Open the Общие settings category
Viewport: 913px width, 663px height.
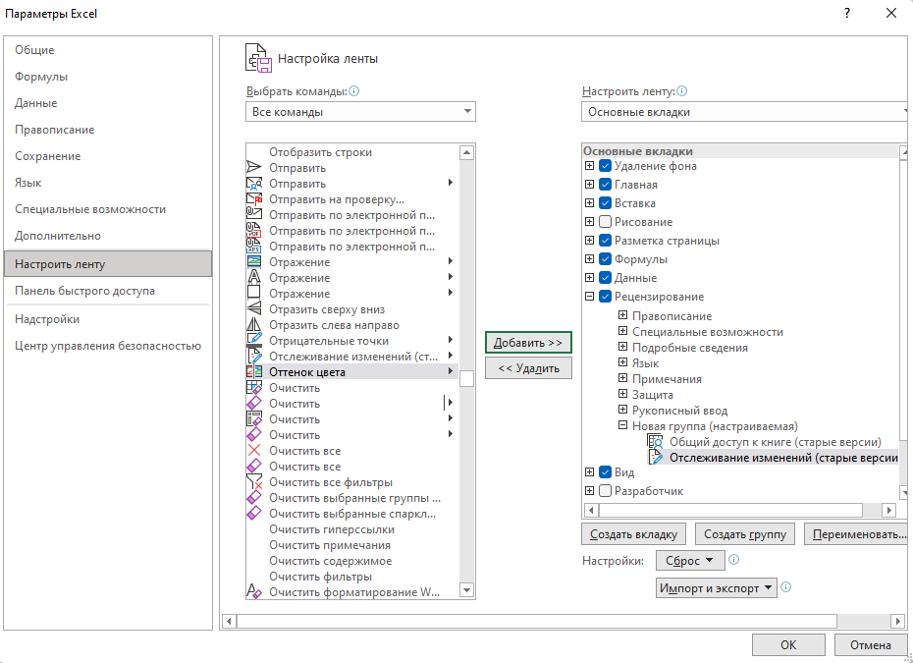(x=108, y=50)
